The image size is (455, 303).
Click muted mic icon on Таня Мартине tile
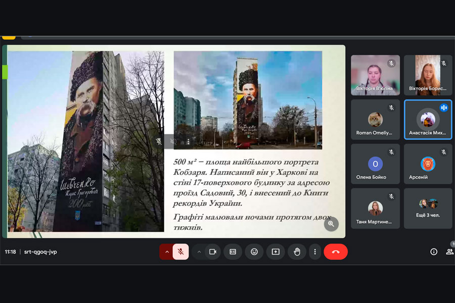point(391,196)
